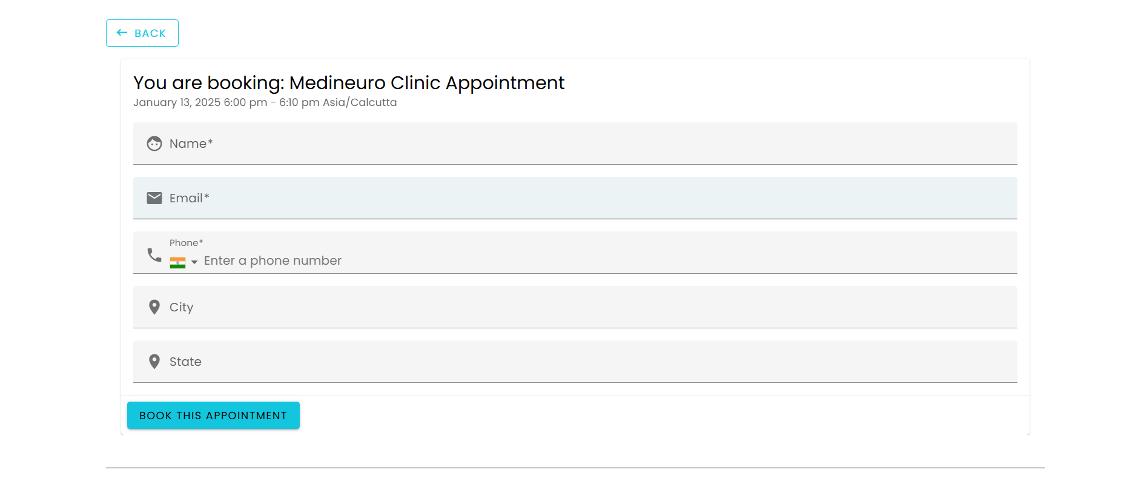Click the phone handset icon
1144x504 pixels.
(x=154, y=255)
